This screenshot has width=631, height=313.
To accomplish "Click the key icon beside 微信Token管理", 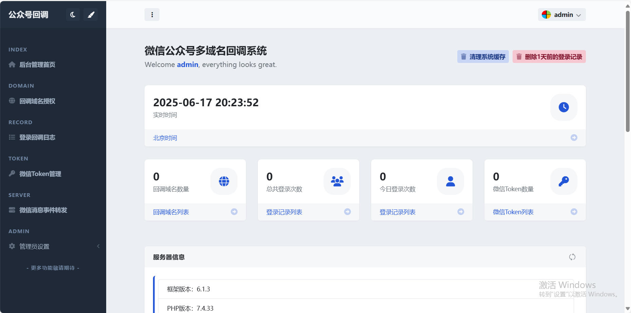I will coord(12,173).
